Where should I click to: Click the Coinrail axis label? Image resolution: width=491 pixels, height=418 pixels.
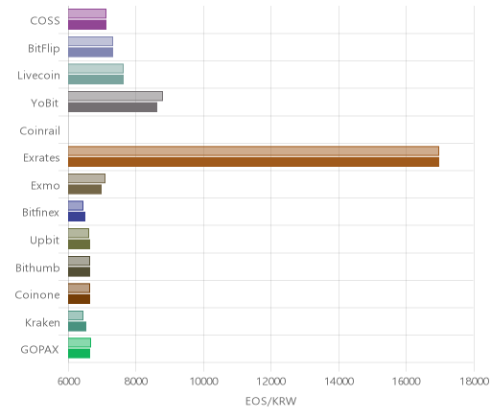(39, 131)
